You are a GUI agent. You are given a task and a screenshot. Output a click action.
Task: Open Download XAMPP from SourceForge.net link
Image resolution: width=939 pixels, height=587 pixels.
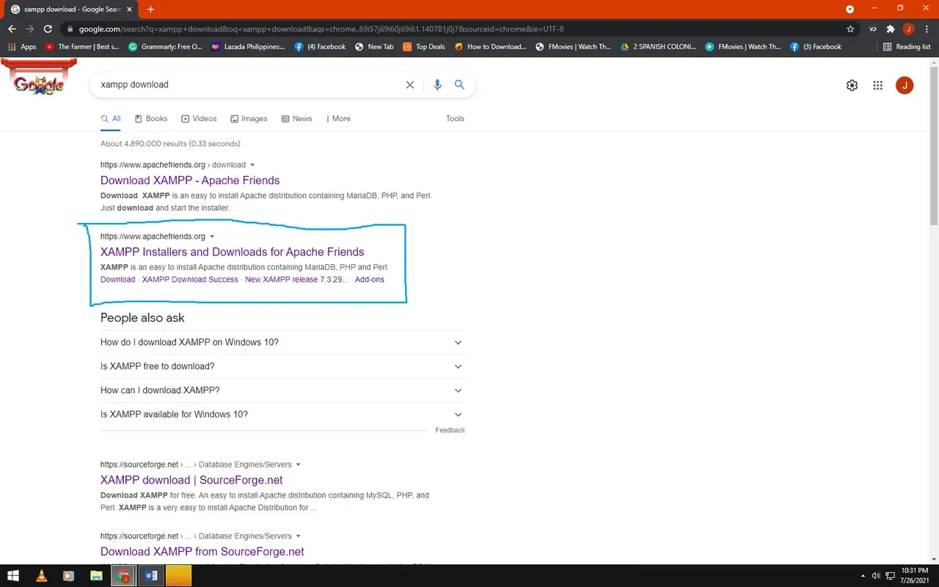[202, 552]
